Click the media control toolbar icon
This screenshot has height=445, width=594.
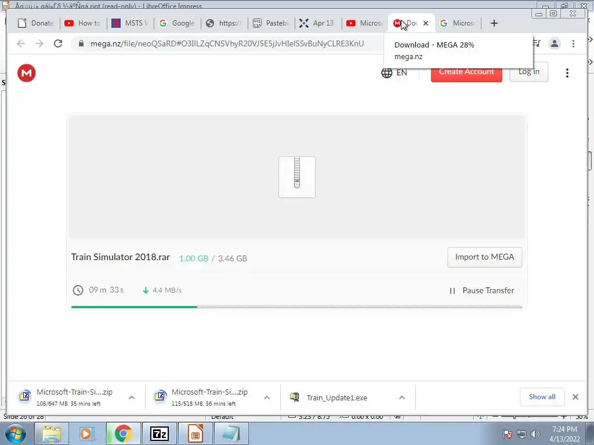pos(537,43)
